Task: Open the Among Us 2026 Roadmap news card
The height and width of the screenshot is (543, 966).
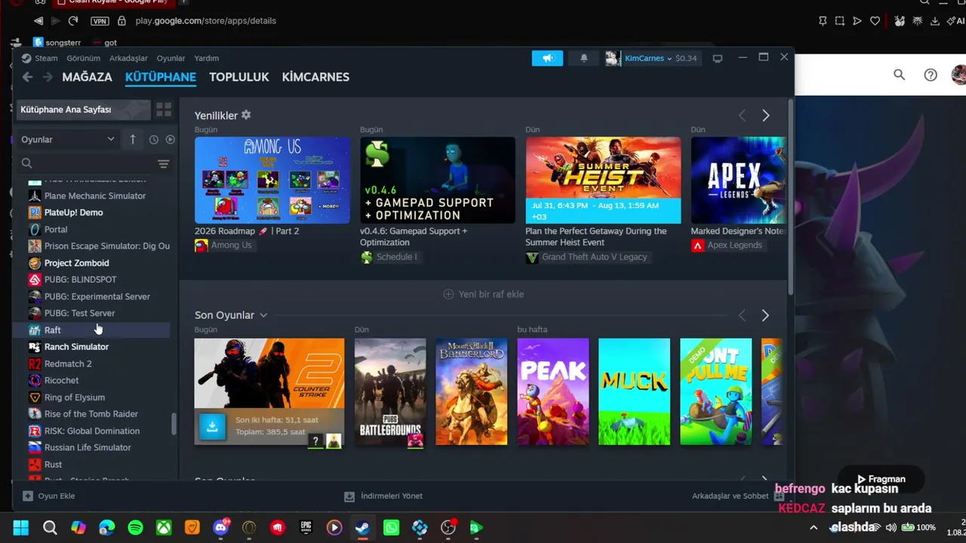Action: click(272, 180)
